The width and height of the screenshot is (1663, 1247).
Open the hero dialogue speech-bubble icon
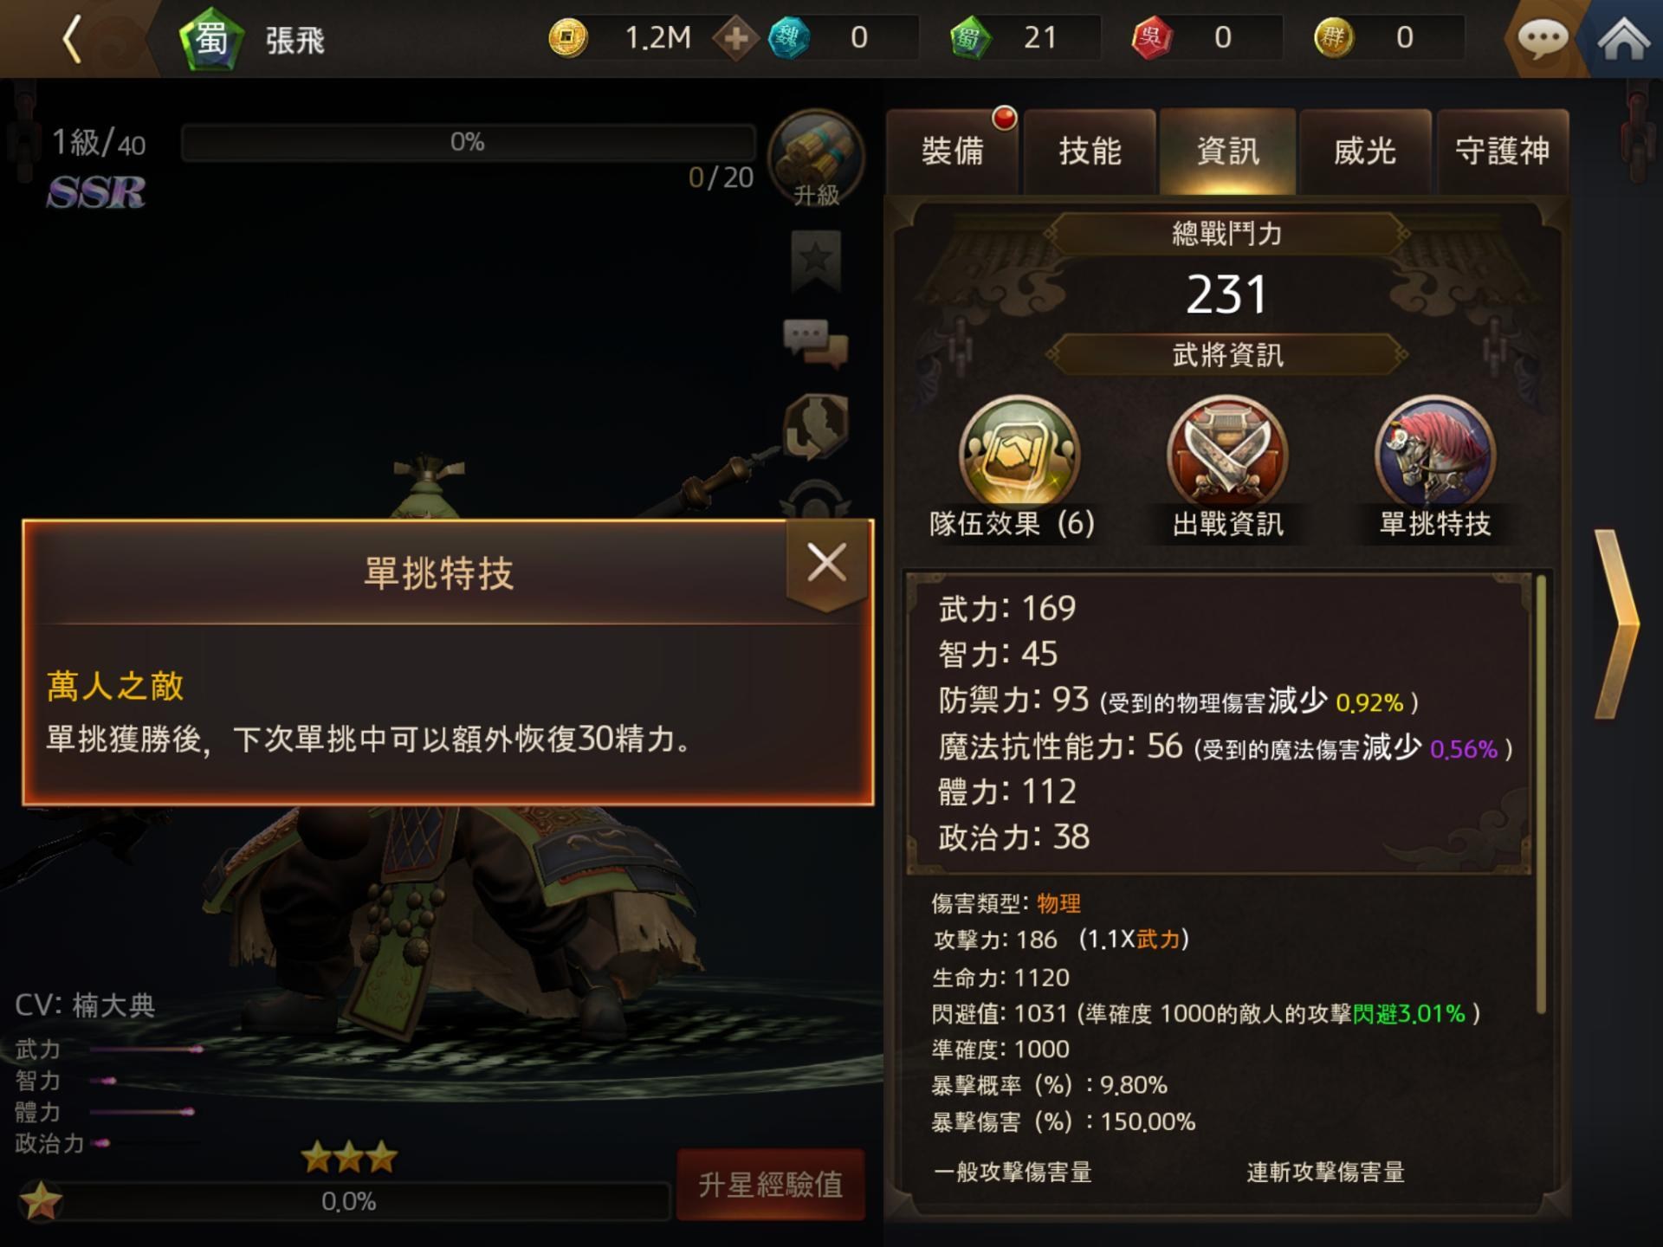[x=816, y=342]
